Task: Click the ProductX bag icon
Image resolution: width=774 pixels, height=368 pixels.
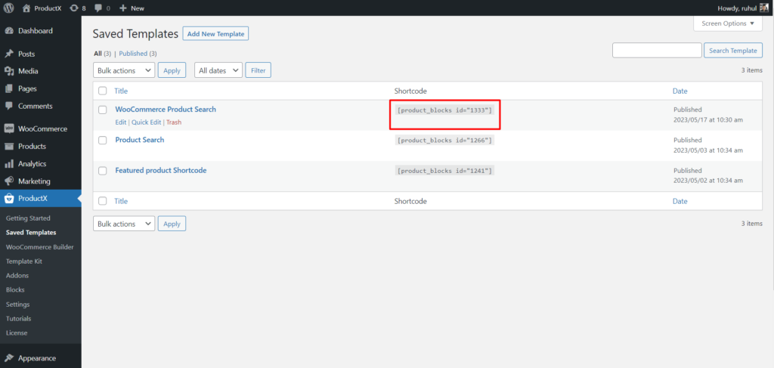Action: pos(9,199)
